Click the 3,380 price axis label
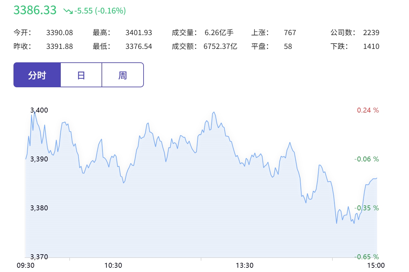 point(39,208)
